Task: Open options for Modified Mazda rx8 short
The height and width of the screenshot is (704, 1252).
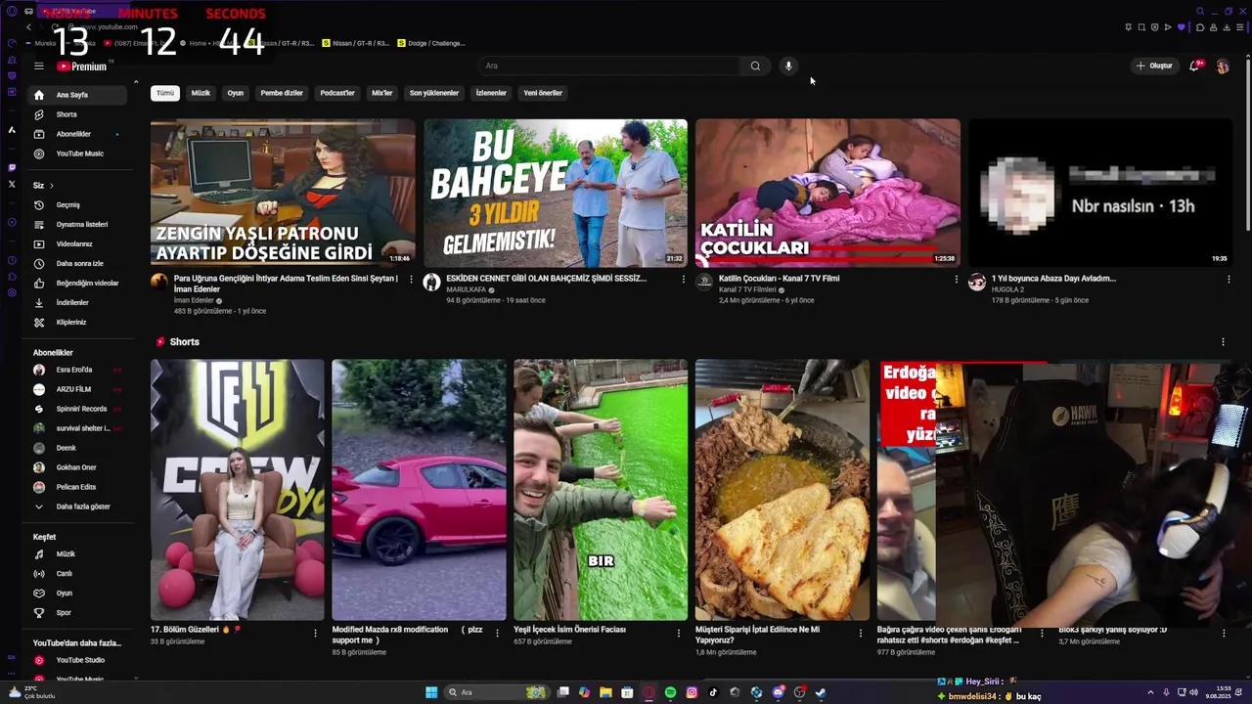Action: pos(497,634)
